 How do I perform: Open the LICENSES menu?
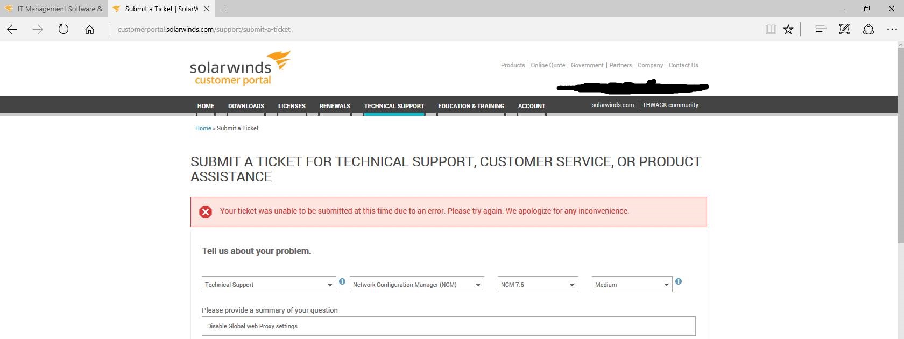292,106
